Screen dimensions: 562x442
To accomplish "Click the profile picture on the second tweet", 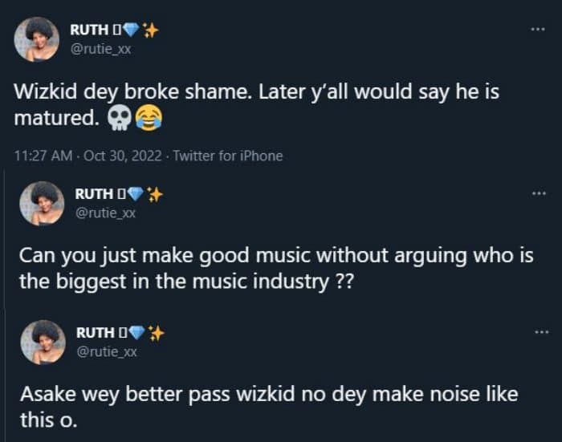I will [x=42, y=203].
